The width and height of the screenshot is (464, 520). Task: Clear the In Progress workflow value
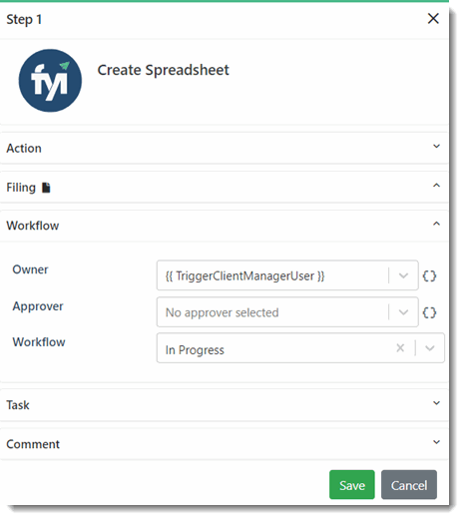(400, 348)
